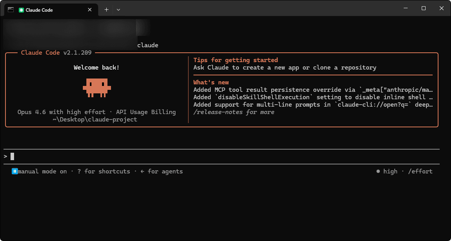Click the orange Claude mascot
Image resolution: width=451 pixels, height=241 pixels.
[97, 87]
